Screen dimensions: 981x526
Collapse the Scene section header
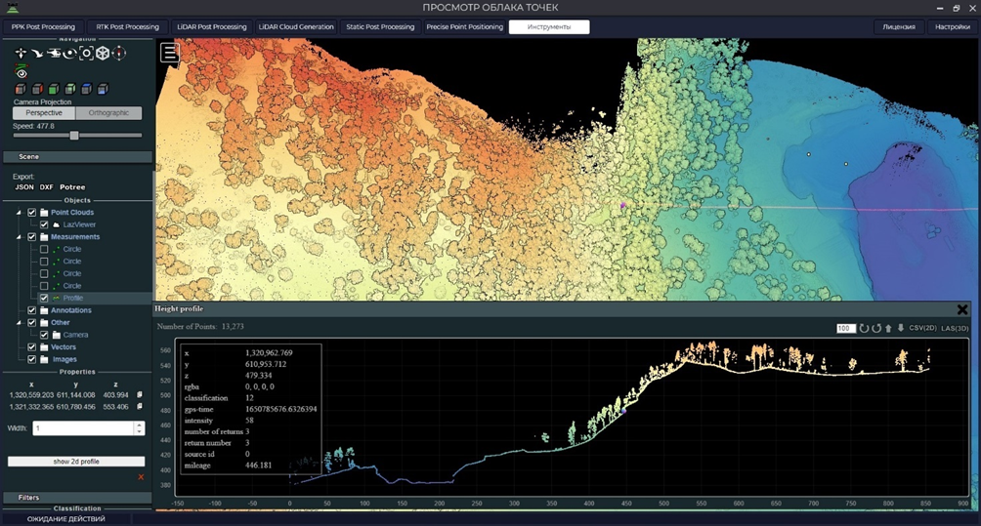[77, 157]
